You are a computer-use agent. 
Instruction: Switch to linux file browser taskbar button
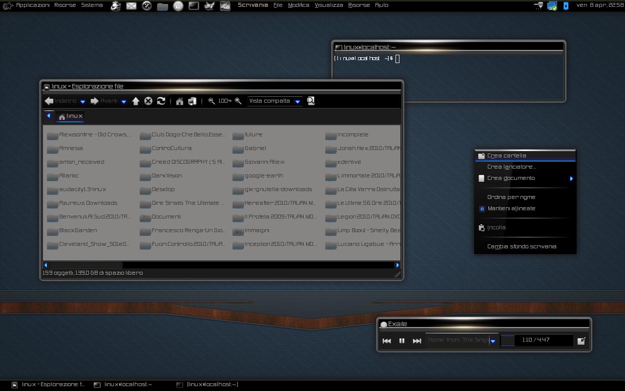coord(48,385)
